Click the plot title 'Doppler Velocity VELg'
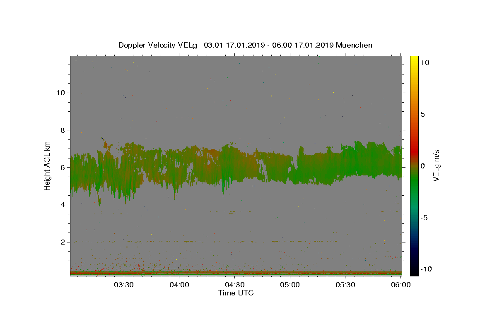The height and width of the screenshot is (331, 497). click(x=159, y=45)
